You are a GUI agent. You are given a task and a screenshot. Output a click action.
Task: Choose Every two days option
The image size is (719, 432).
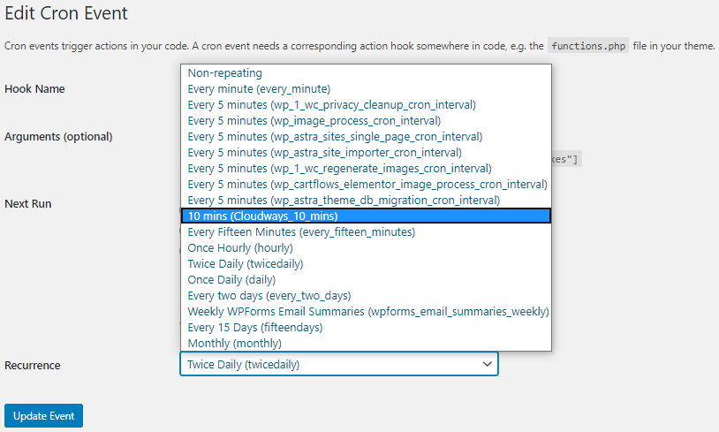(269, 296)
